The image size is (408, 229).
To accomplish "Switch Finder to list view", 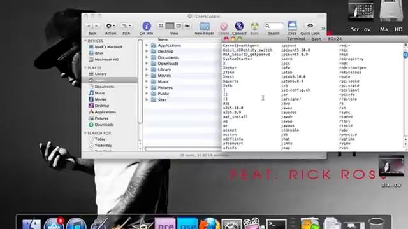I will pos(170,25).
